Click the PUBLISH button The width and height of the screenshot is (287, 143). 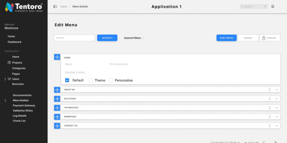[x=270, y=38]
